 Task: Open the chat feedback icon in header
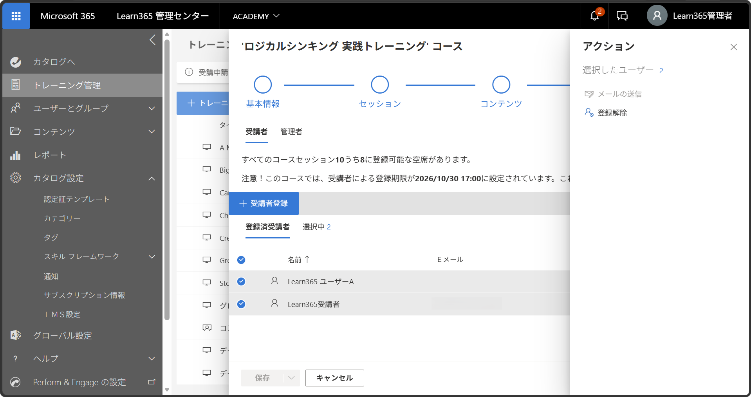point(622,16)
